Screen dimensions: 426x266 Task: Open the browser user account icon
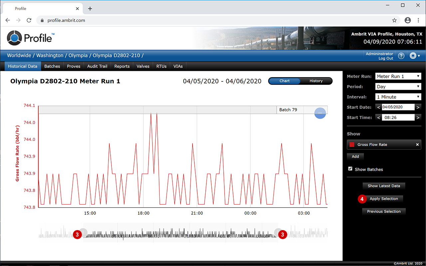(408, 20)
